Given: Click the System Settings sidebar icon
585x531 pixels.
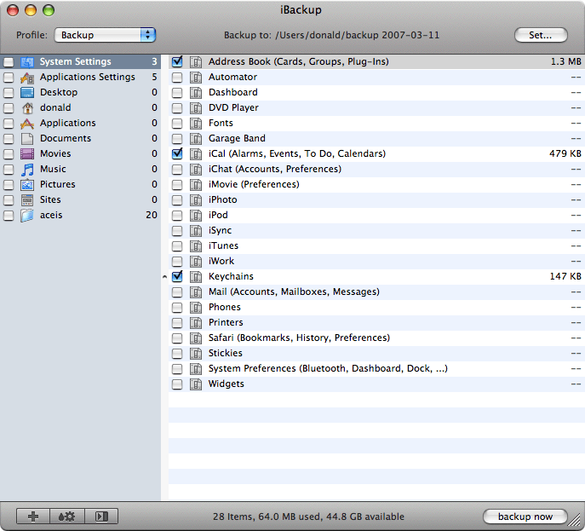Looking at the screenshot, I should coord(27,61).
